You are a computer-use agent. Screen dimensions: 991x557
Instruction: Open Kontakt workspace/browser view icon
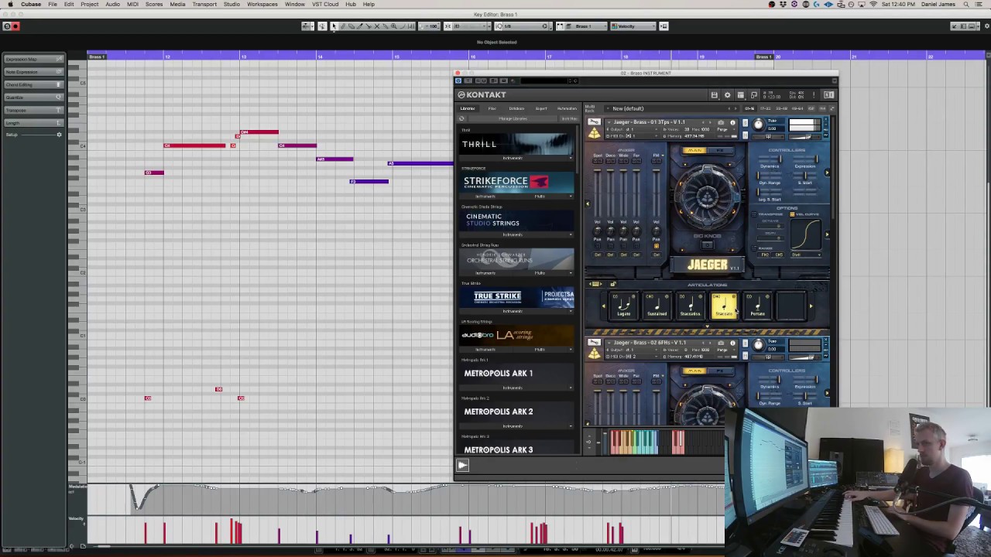[741, 95]
